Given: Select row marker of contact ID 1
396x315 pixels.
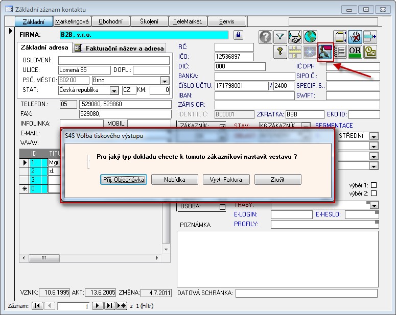Looking at the screenshot, I should pyautogui.click(x=25, y=162).
